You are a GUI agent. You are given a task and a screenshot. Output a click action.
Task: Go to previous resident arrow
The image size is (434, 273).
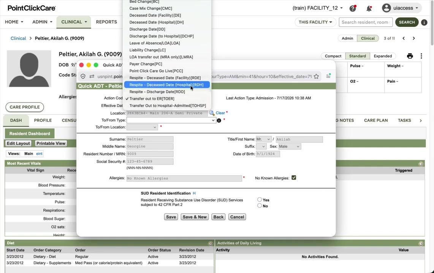pos(404,38)
